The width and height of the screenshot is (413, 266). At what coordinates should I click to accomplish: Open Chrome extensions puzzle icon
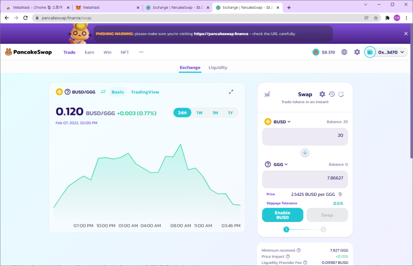tap(387, 18)
